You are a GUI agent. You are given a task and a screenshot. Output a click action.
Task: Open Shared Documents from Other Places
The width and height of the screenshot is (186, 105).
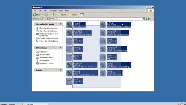[x=46, y=57]
